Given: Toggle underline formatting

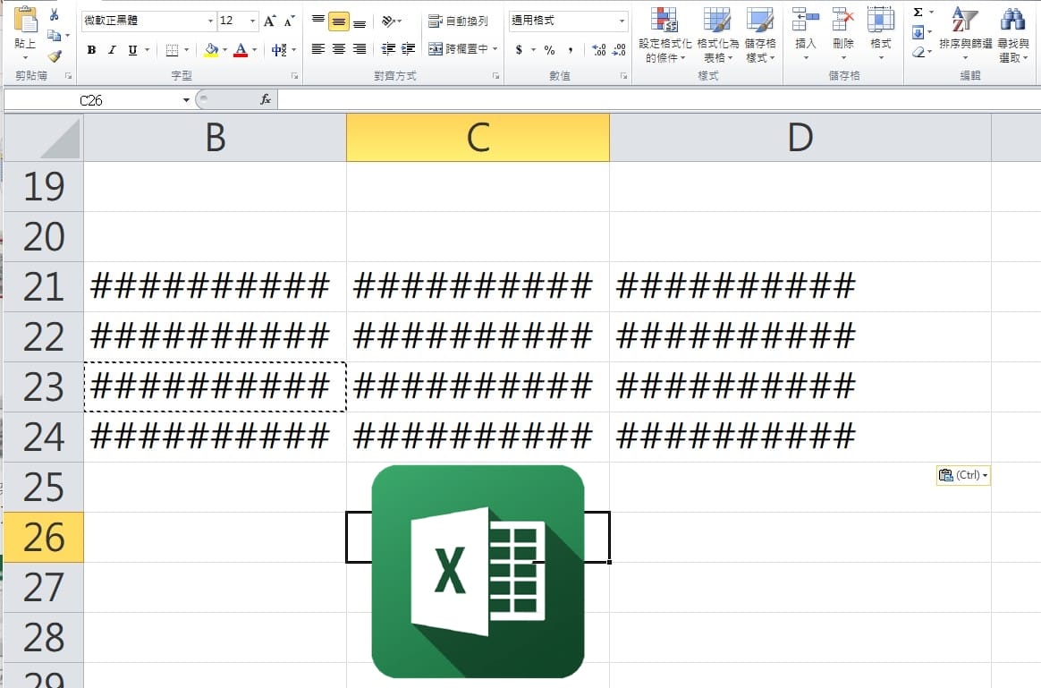Looking at the screenshot, I should point(132,50).
